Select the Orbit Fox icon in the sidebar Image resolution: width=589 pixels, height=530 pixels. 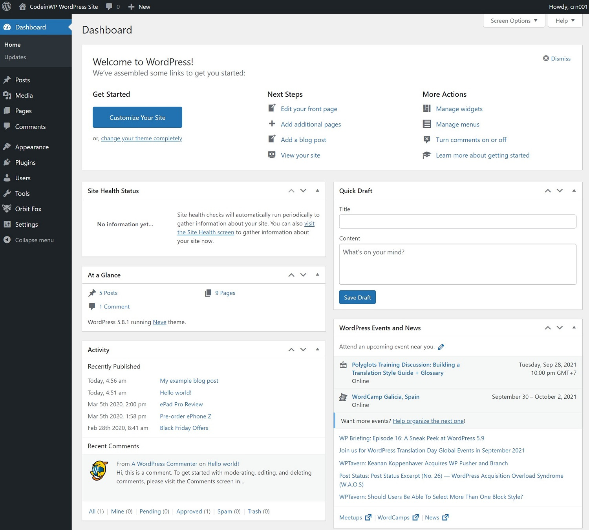pyautogui.click(x=7, y=209)
